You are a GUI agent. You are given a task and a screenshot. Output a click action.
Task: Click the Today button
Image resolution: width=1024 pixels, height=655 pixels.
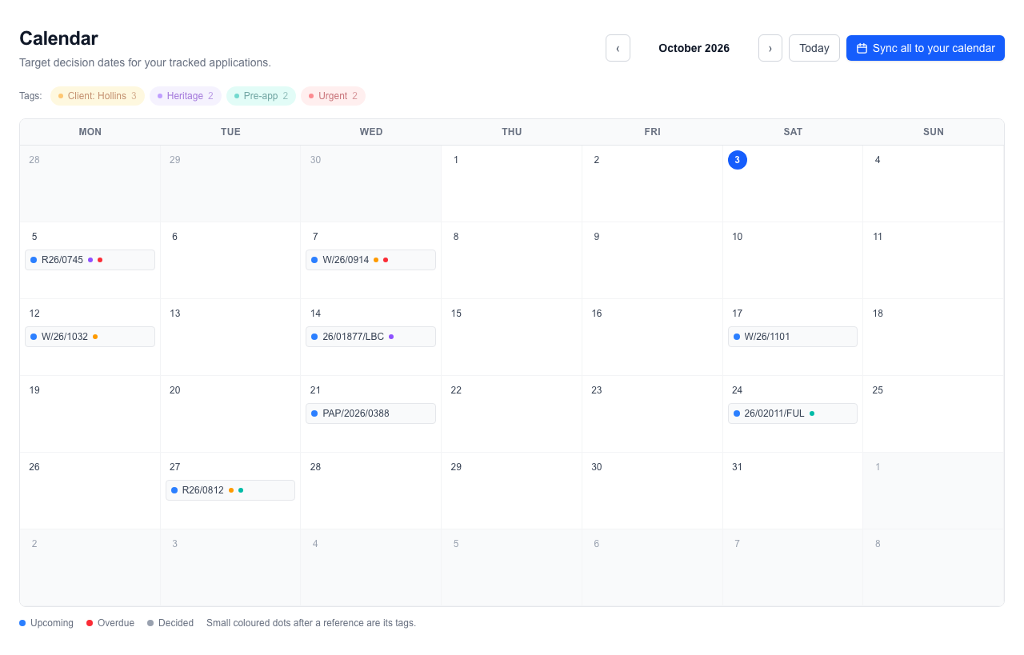814,48
